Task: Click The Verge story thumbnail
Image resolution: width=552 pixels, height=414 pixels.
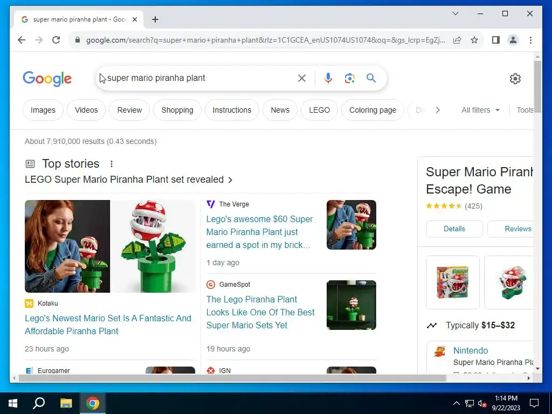Action: 351,225
